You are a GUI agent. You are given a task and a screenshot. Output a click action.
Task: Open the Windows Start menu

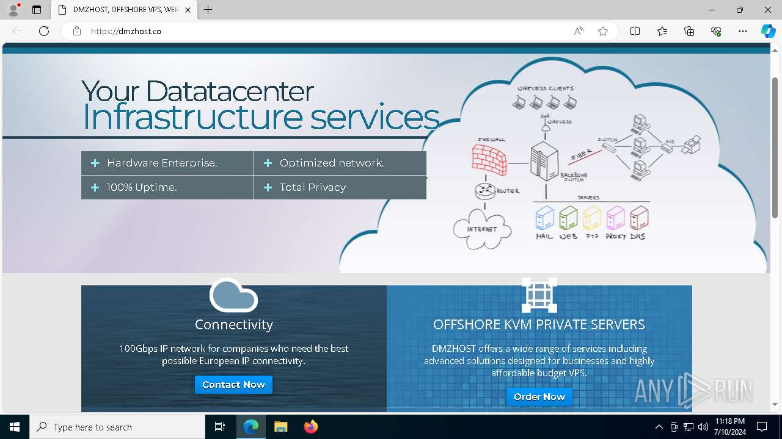[15, 427]
